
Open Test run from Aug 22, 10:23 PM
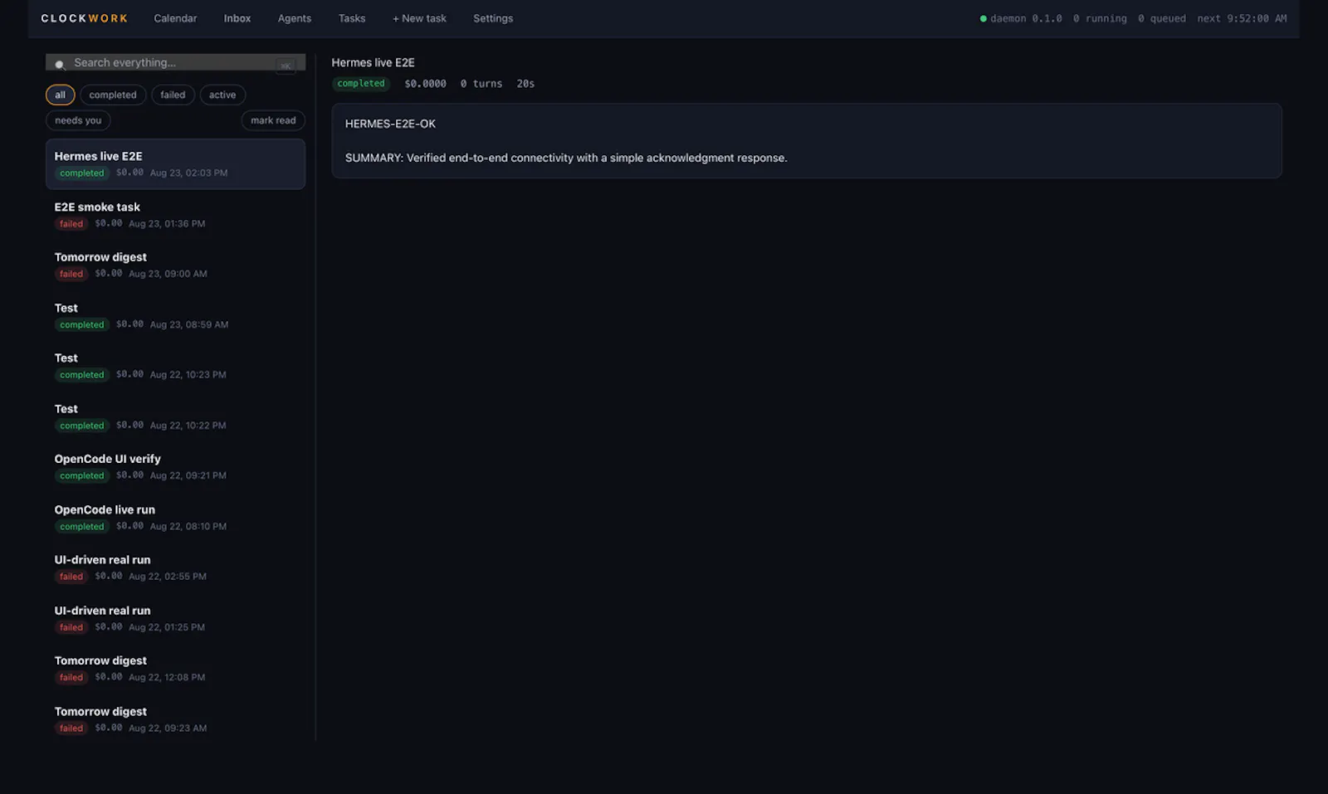(175, 366)
